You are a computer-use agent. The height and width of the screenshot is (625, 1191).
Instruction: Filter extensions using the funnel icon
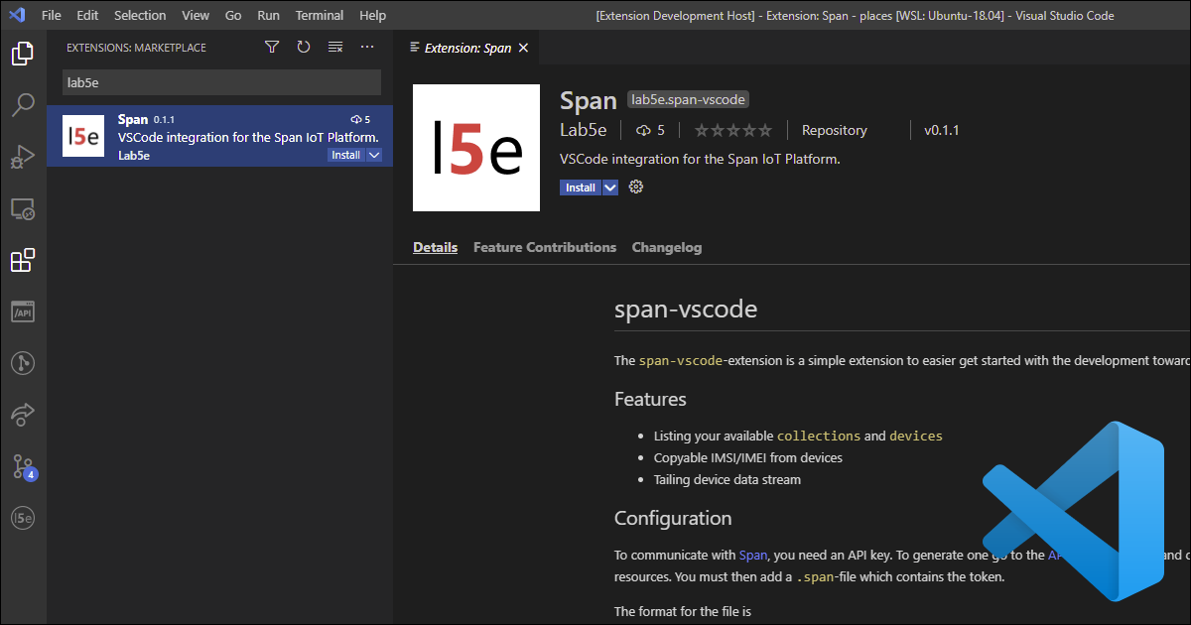coord(272,47)
